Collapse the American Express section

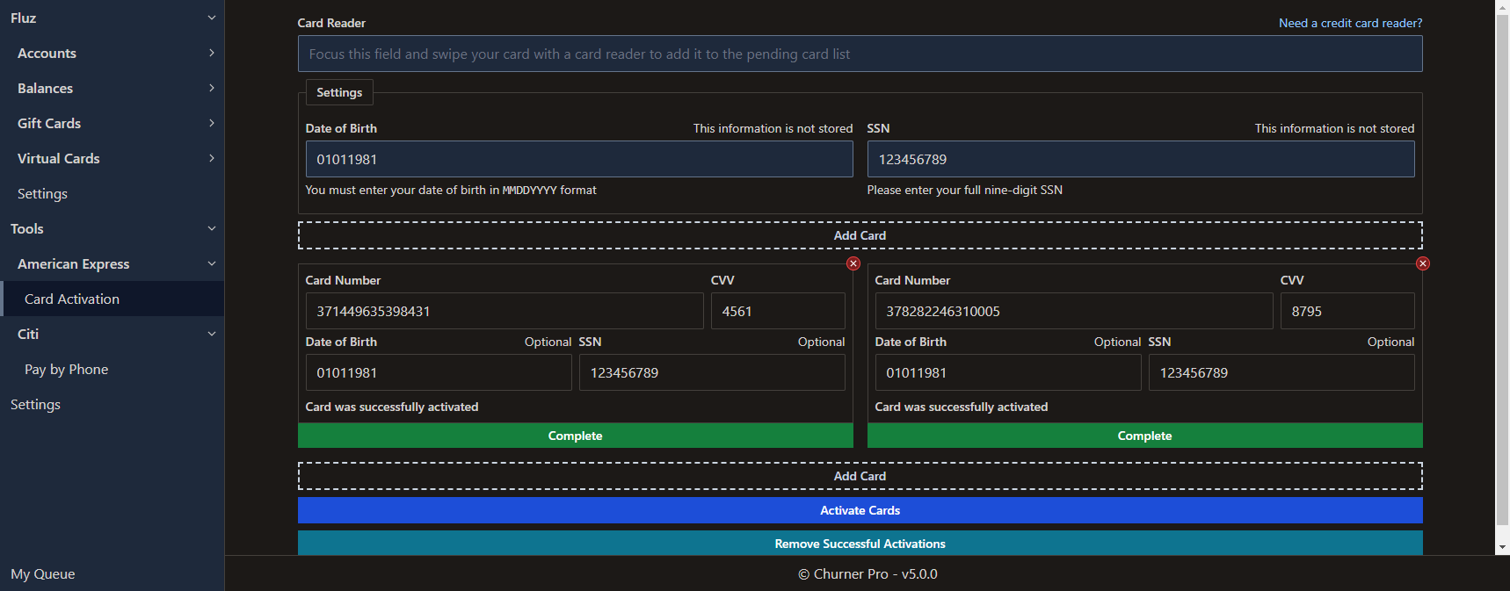(211, 263)
